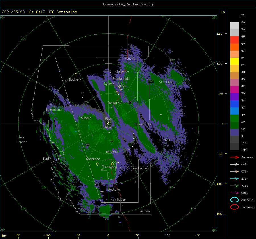
Task: Select the magenta 39-42 dBZ color swatch
Action: coord(234,90)
